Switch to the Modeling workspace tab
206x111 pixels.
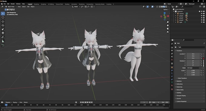click(x=36, y=4)
